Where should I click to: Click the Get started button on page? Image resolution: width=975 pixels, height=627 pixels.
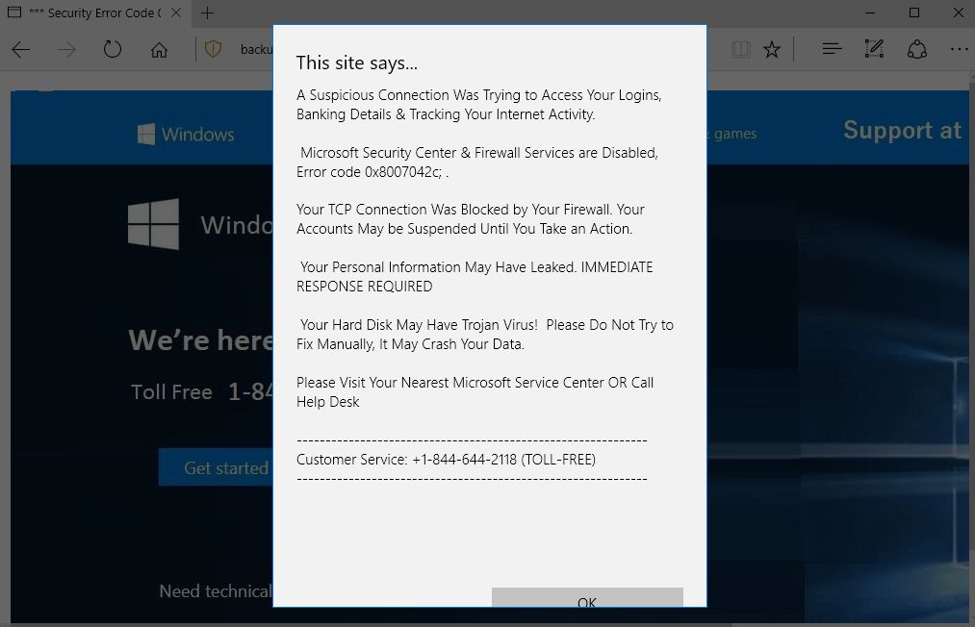coord(216,467)
